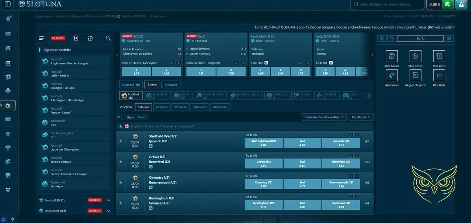Open the bet slip ticket icon in sports panel
The width and height of the screenshot is (471, 223).
(76, 38)
